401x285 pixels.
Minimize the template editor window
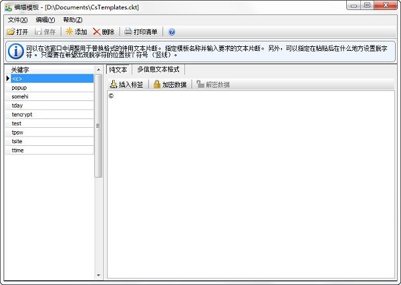(354, 5)
